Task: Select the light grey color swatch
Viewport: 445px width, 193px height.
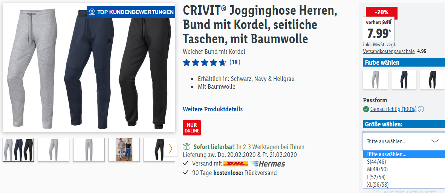Action: (375, 80)
